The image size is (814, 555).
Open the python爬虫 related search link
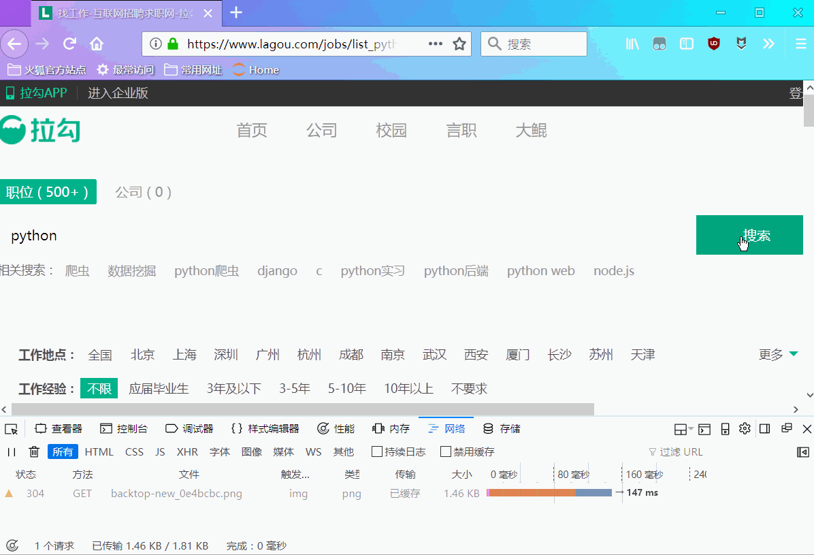(206, 270)
